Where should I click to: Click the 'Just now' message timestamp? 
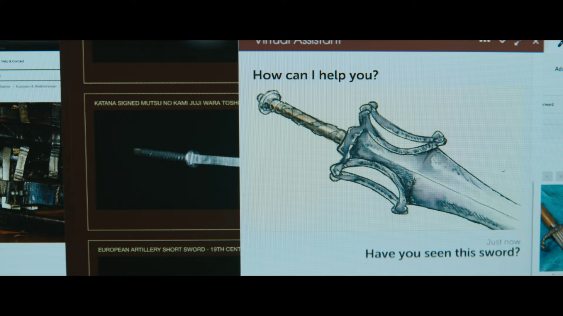pyautogui.click(x=503, y=242)
